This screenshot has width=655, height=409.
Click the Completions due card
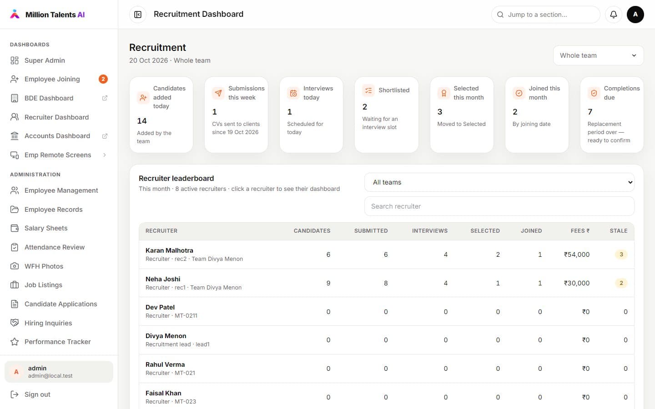point(612,115)
